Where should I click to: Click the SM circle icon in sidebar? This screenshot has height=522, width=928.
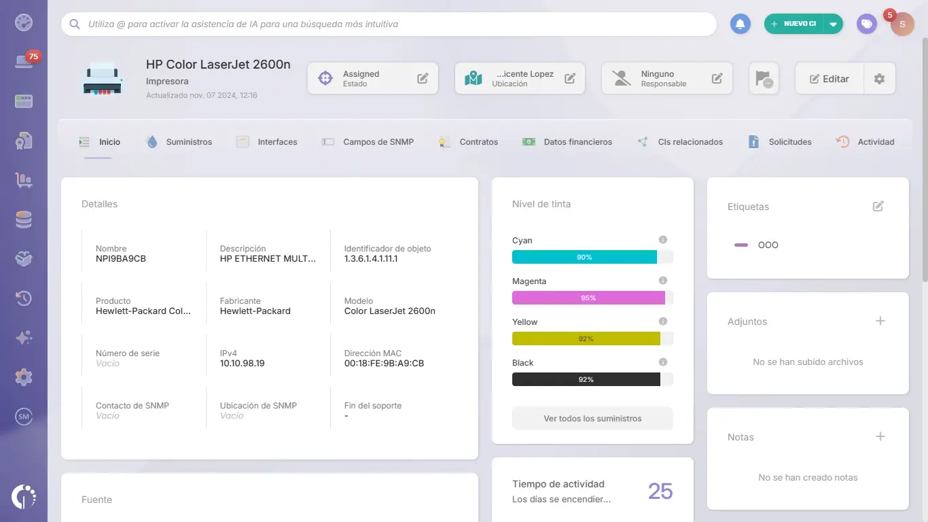pos(24,417)
